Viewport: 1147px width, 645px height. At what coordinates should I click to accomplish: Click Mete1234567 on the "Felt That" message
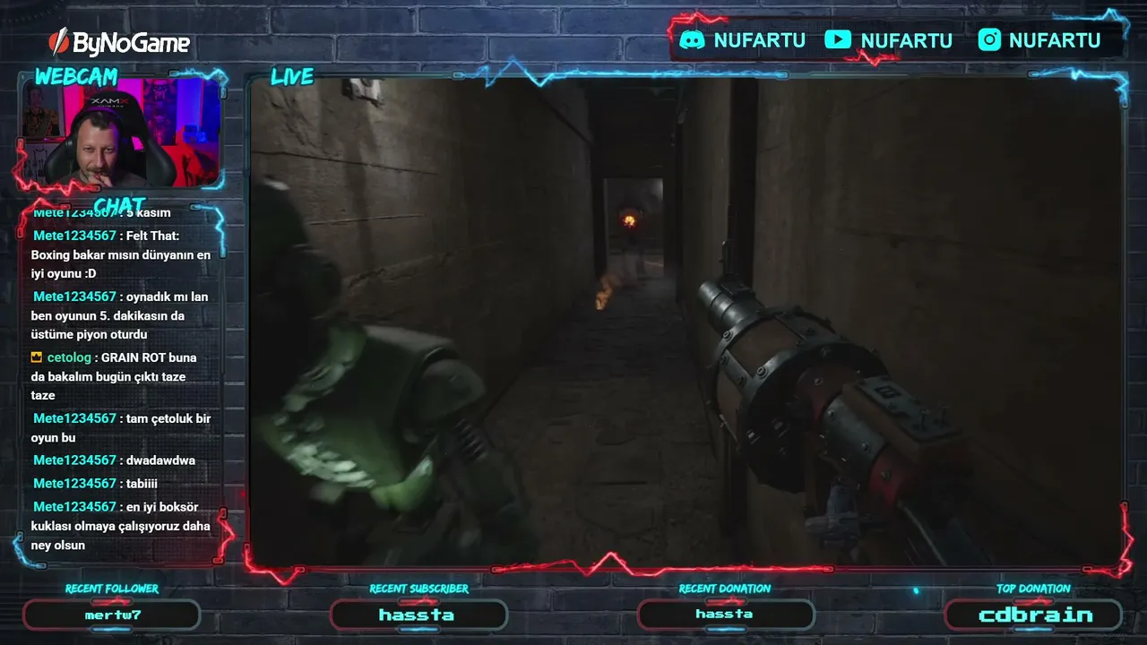click(75, 236)
